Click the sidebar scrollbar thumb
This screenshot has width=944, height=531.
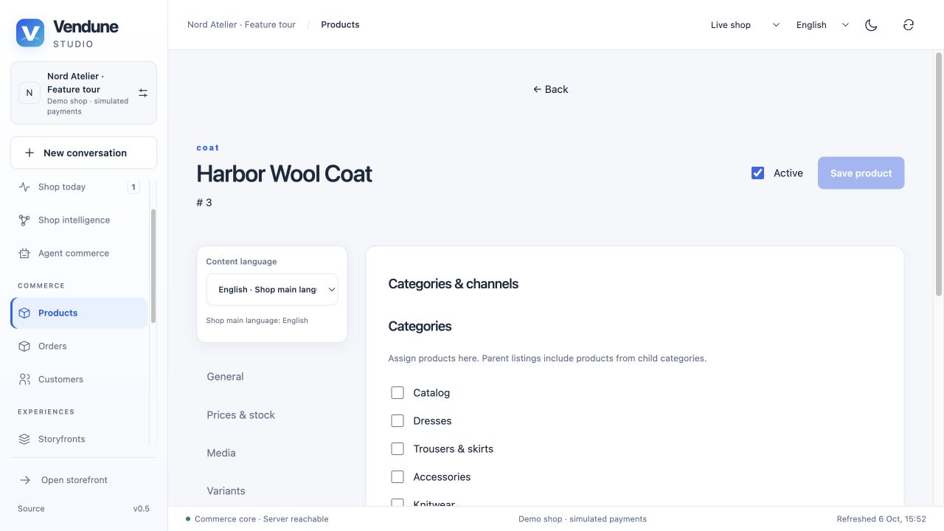[153, 265]
